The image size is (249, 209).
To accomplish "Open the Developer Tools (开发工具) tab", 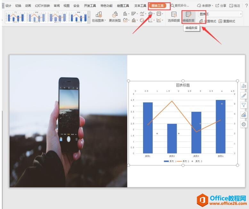I will point(90,6).
